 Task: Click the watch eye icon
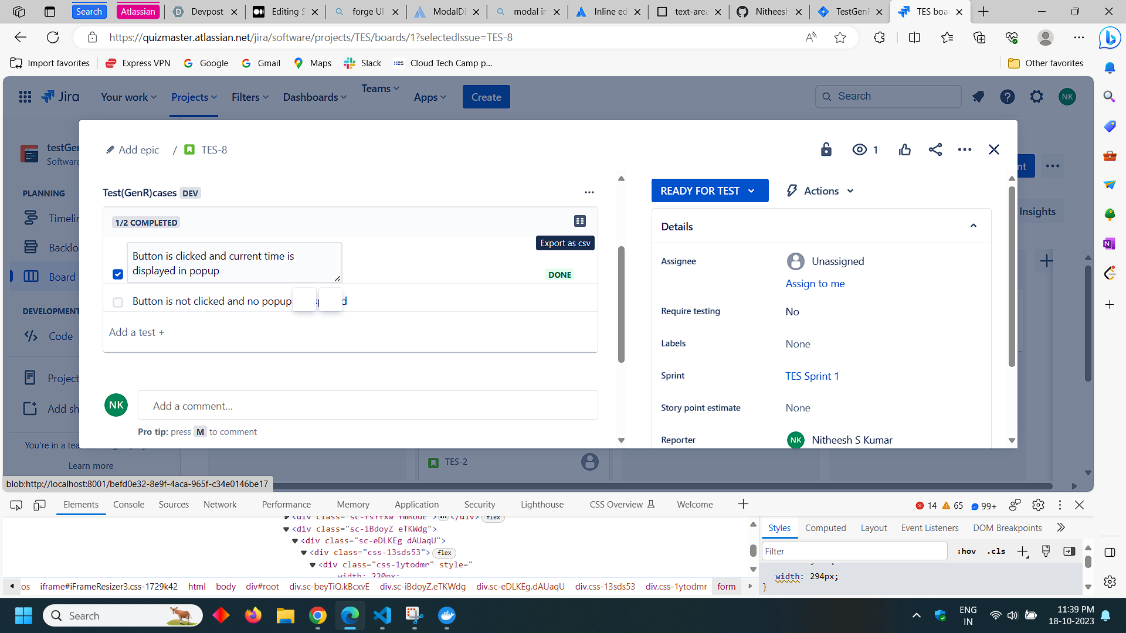[x=859, y=149]
